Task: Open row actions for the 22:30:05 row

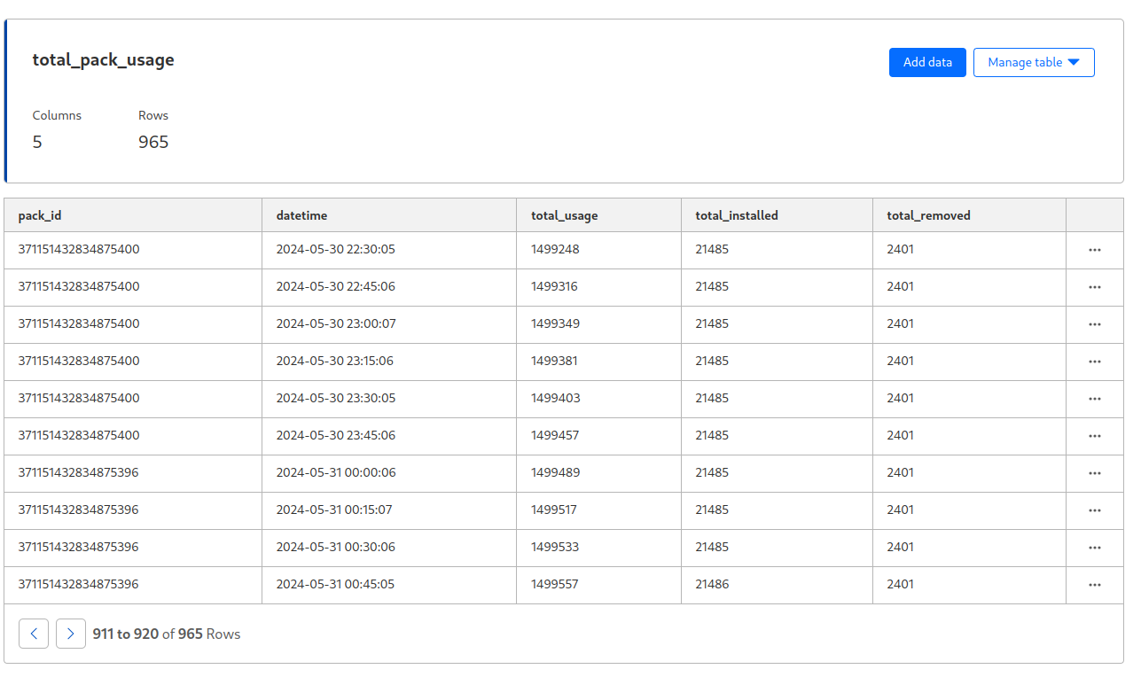Action: point(1094,250)
